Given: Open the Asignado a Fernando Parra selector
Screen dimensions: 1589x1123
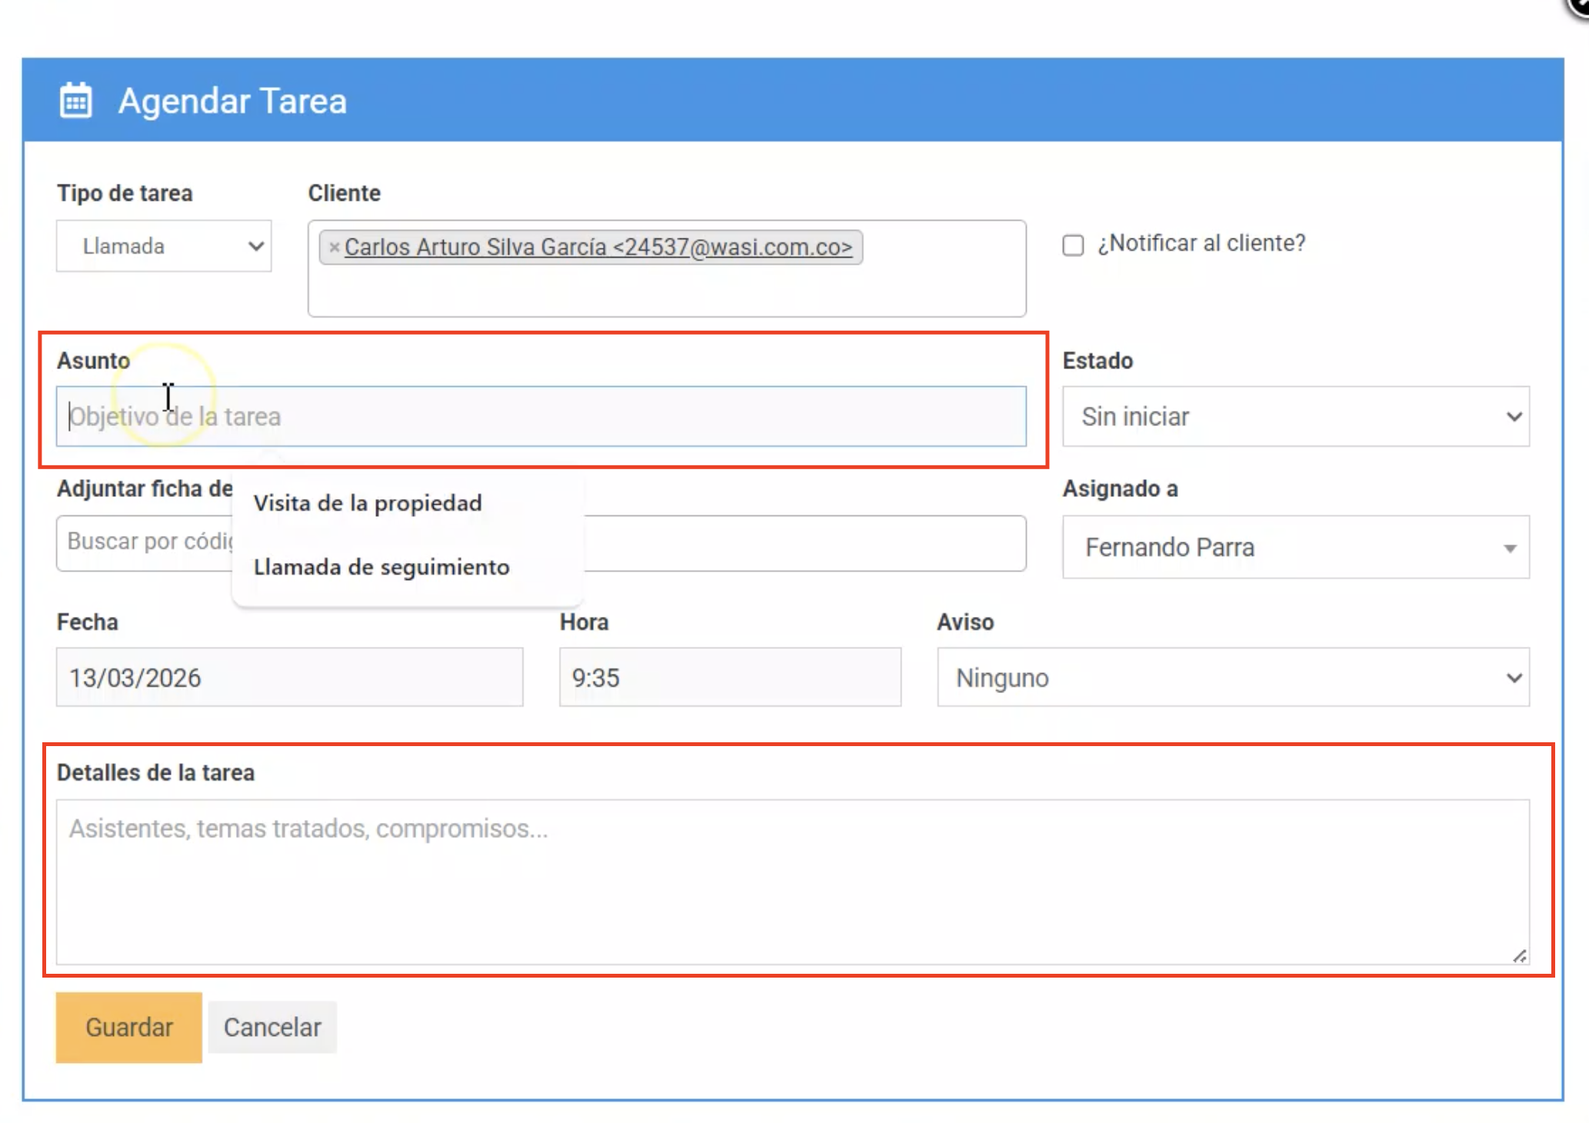Looking at the screenshot, I should pyautogui.click(x=1295, y=548).
